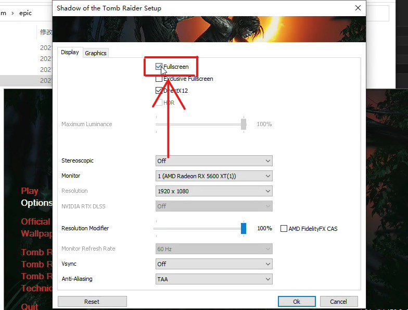Image resolution: width=408 pixels, height=310 pixels.
Task: Open the Stereoscopic dropdown
Action: (x=214, y=160)
